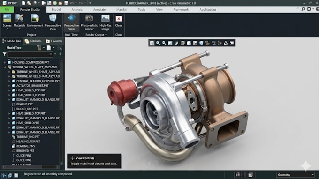
Task: Click the Model Tree vertical scrollbar
Action: click(61, 112)
